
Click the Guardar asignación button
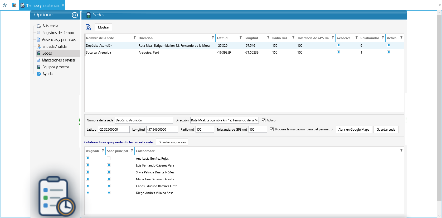click(172, 142)
